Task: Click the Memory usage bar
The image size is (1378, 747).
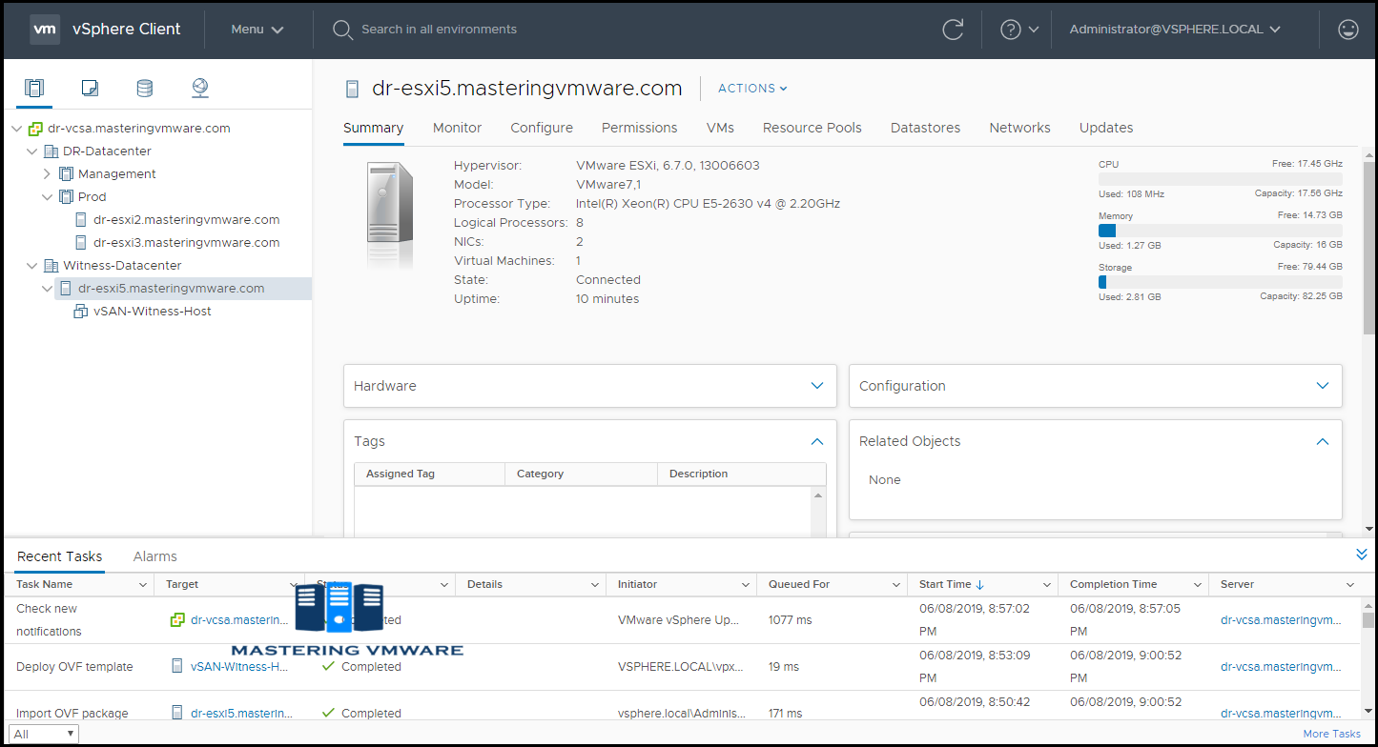Action: click(1221, 231)
